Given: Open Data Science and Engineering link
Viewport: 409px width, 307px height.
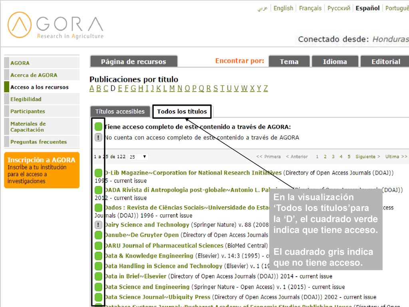Looking at the screenshot, I should click(147, 287).
